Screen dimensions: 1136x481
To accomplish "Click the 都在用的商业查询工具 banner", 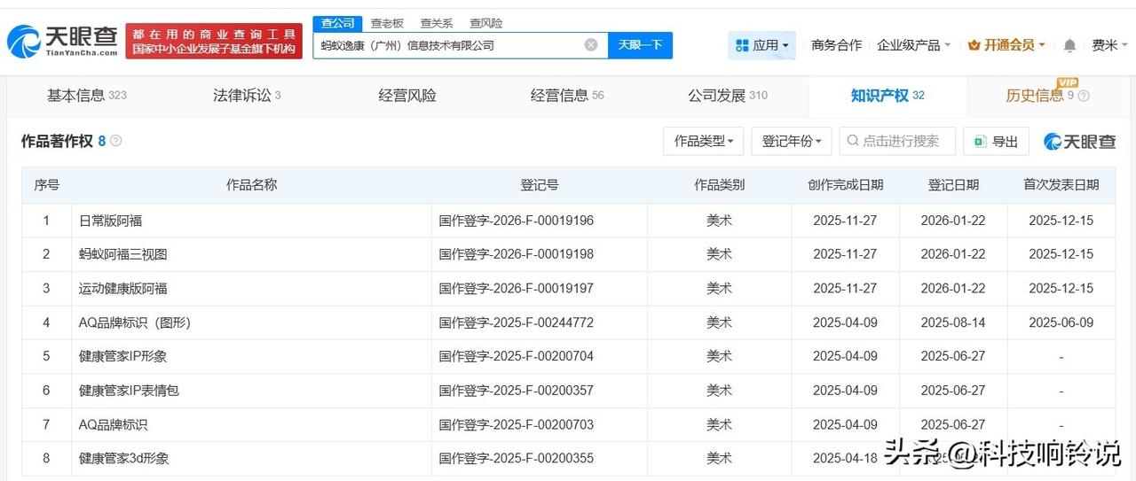I will click(214, 41).
